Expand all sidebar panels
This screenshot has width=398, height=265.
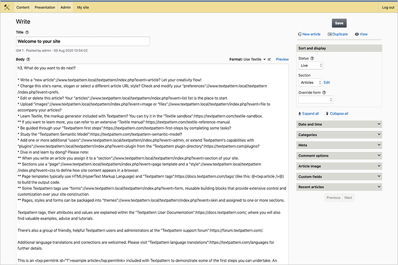(309, 114)
